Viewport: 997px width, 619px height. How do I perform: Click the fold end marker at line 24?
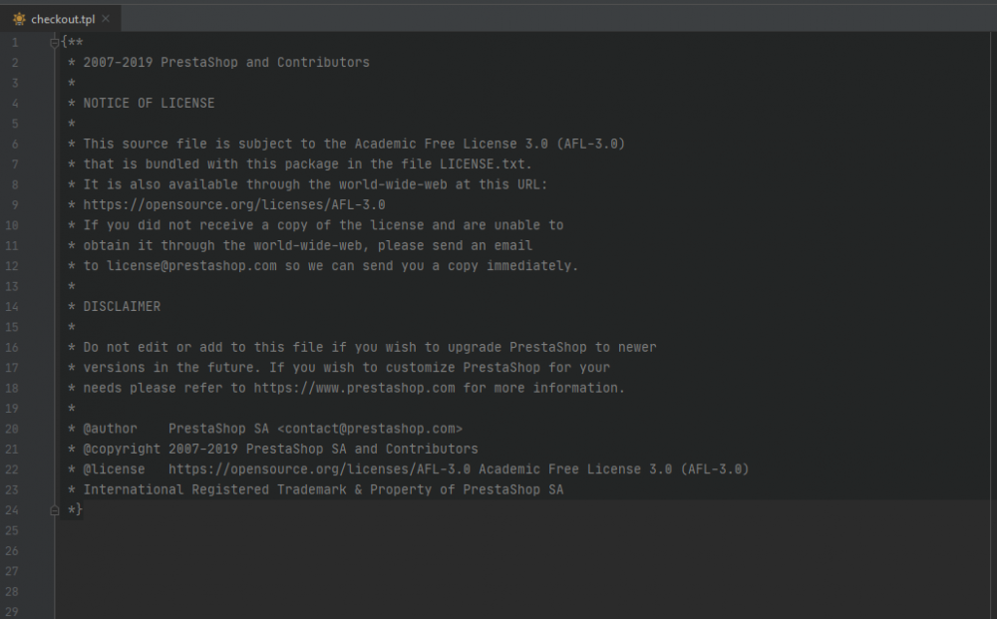[55, 510]
